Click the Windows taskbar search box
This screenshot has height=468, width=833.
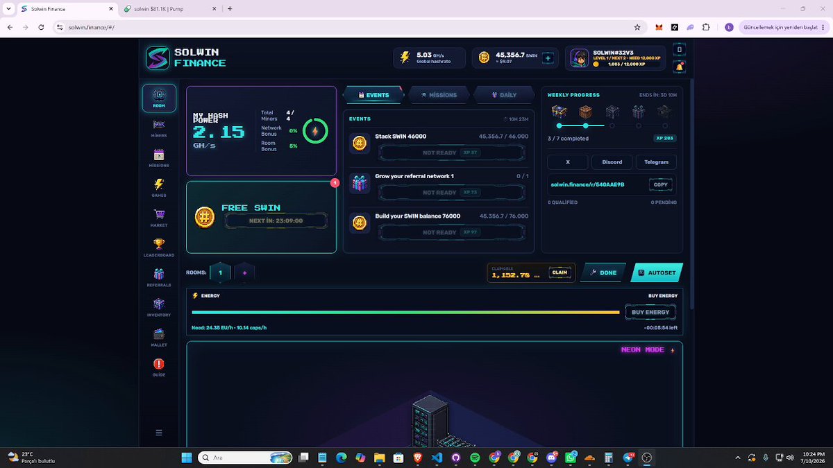point(245,458)
